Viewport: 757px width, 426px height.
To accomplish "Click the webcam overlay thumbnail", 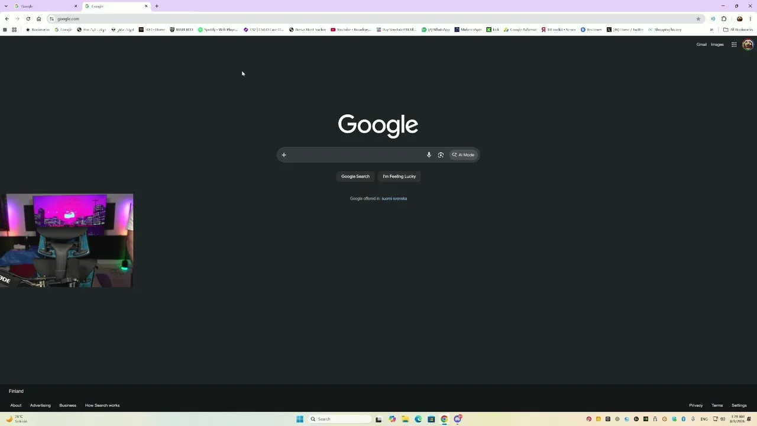I will point(66,240).
